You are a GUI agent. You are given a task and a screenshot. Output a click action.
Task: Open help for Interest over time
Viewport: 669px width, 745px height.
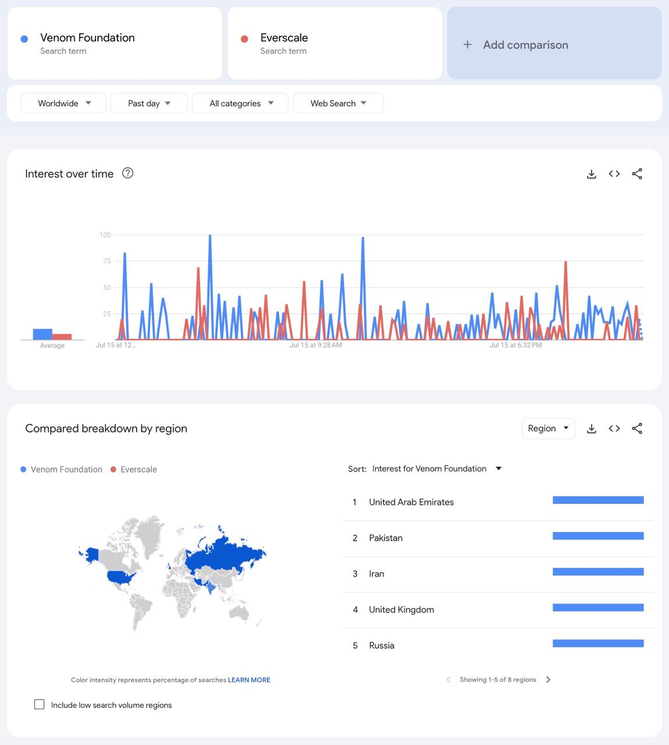click(x=127, y=173)
